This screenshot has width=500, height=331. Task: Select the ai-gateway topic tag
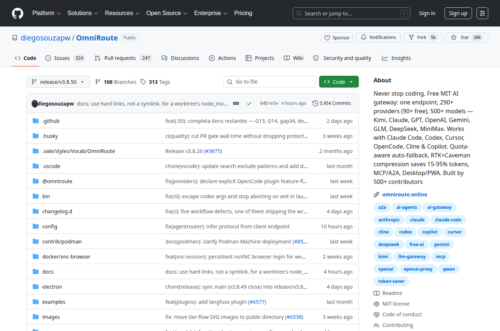tap(439, 207)
